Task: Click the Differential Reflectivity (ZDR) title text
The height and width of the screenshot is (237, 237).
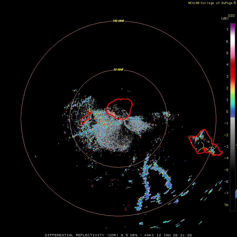Action: (82, 235)
